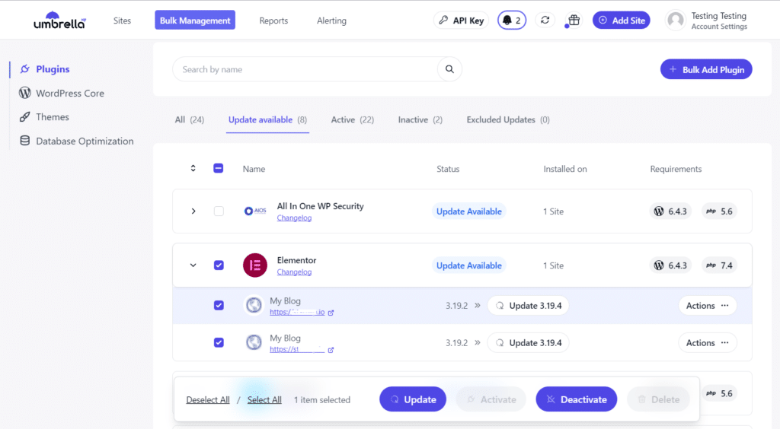Click Update Available status for Elementor
This screenshot has height=429, width=780.
469,265
